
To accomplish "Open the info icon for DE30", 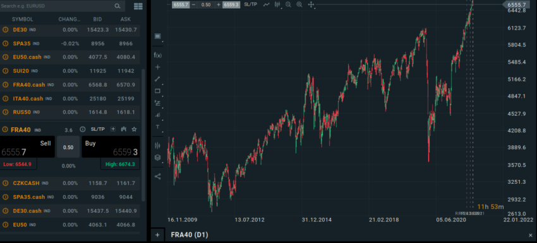I will [5, 30].
